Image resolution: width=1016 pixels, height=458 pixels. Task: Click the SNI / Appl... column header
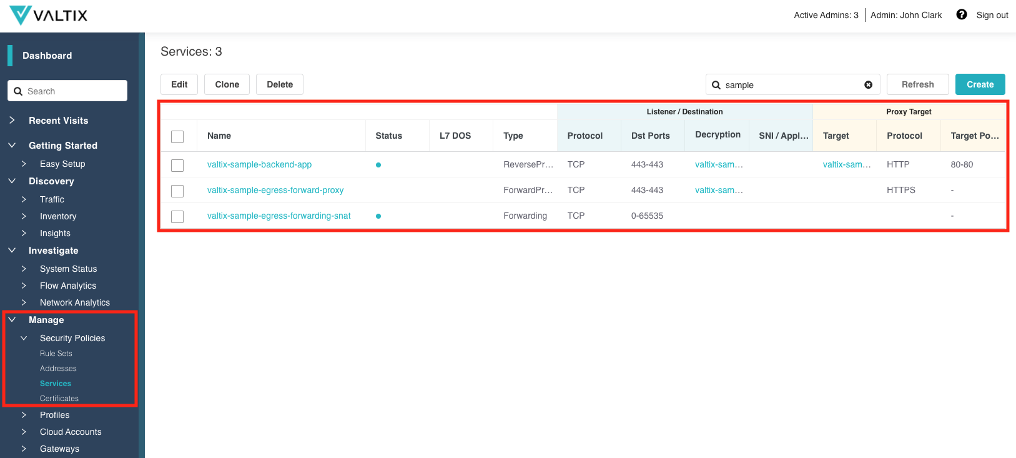pos(784,136)
